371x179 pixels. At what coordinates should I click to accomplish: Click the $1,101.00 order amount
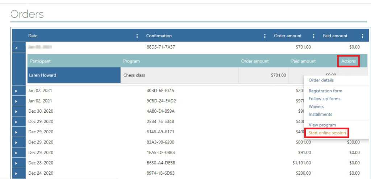302,163
